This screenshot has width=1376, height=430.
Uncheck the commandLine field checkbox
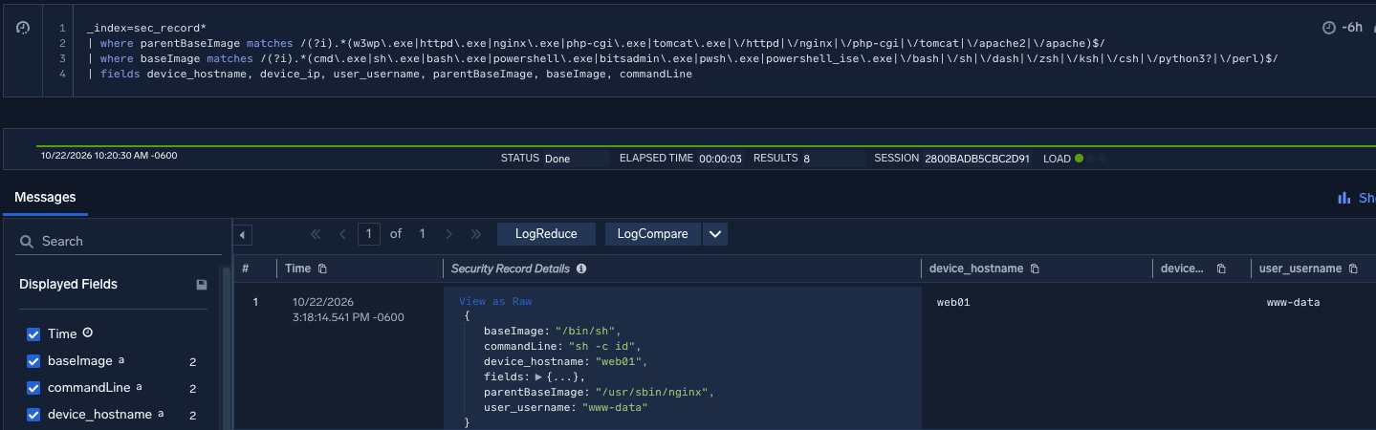tap(33, 388)
